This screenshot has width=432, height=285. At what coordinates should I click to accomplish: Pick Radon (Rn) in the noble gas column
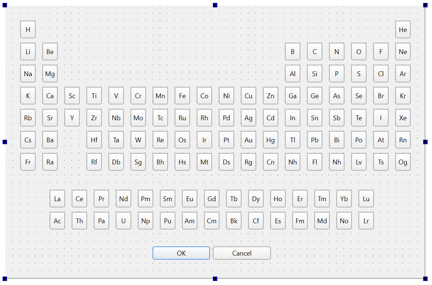(403, 140)
